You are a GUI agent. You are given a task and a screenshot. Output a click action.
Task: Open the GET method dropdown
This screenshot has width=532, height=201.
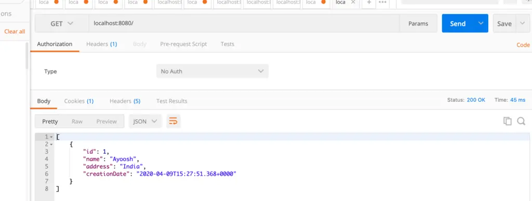click(x=62, y=24)
